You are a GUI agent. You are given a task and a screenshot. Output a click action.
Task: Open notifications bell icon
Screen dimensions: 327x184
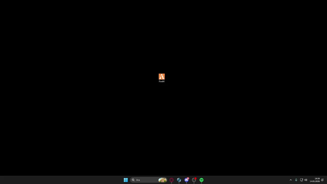click(x=322, y=180)
